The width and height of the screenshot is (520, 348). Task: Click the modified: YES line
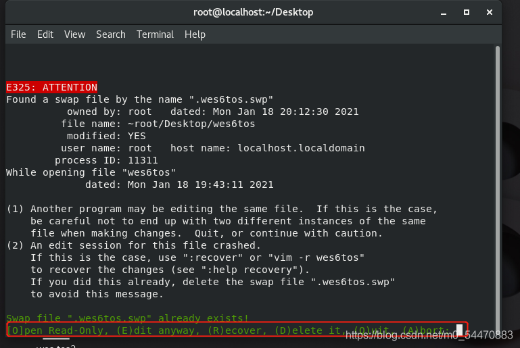[x=106, y=136]
